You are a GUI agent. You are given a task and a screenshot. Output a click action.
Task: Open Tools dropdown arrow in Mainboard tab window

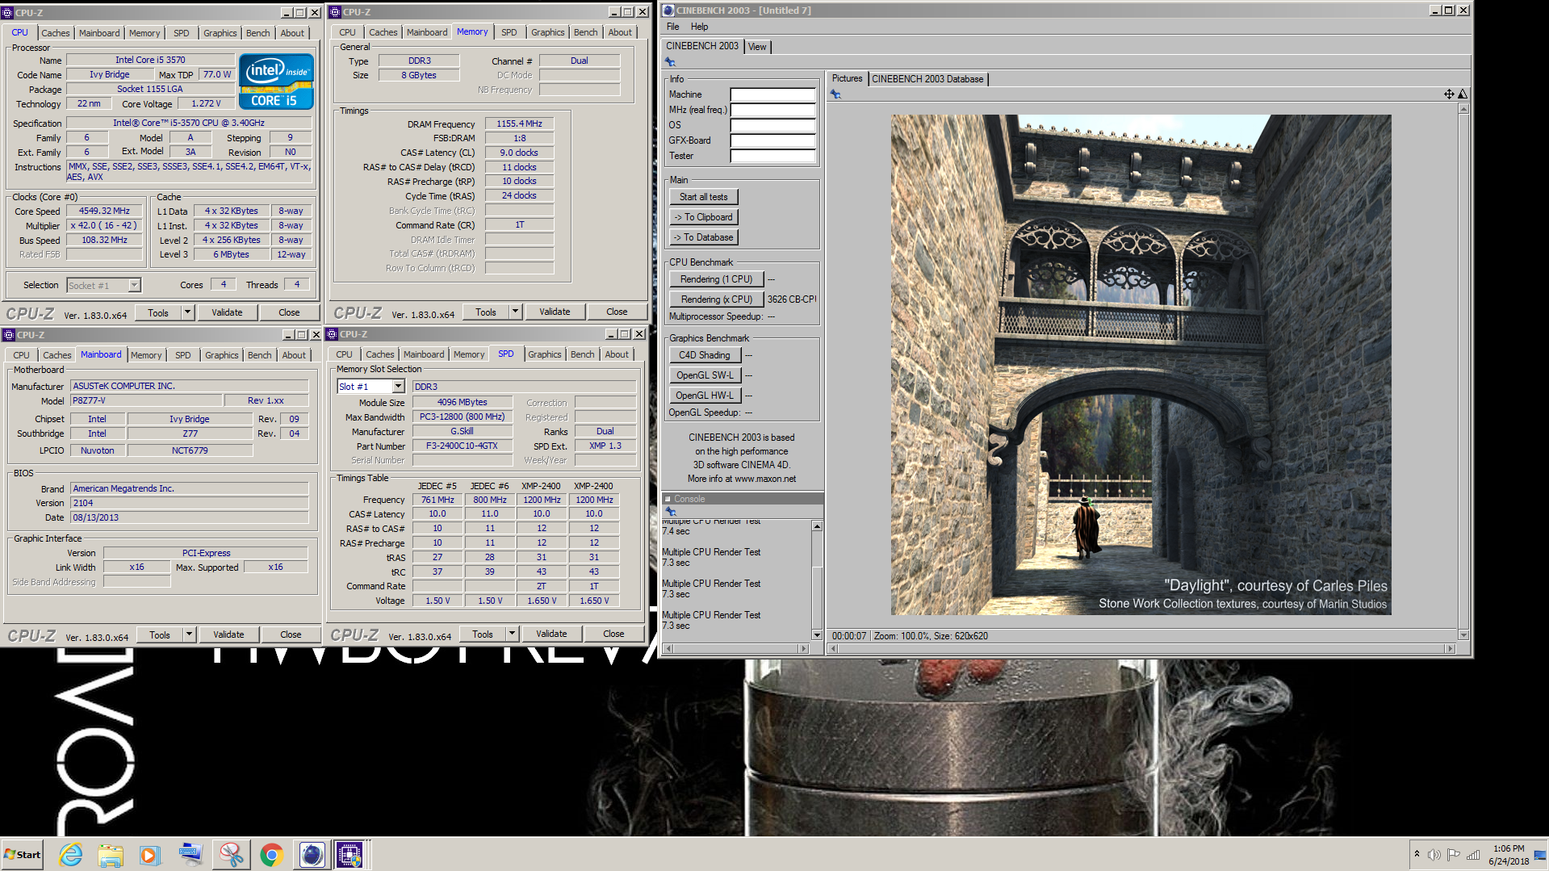click(x=189, y=634)
